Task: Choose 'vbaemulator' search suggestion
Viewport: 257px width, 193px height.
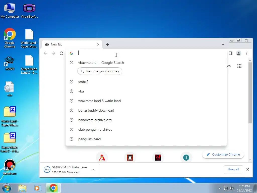Action: point(146,63)
